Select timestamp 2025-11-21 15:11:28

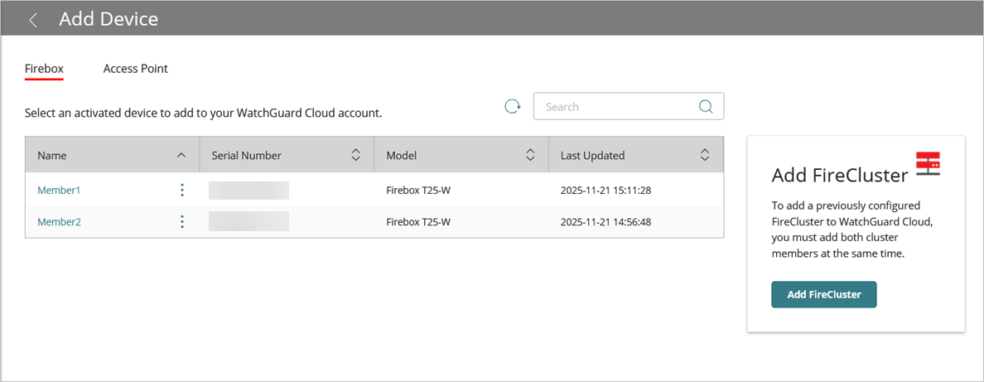[x=605, y=190]
